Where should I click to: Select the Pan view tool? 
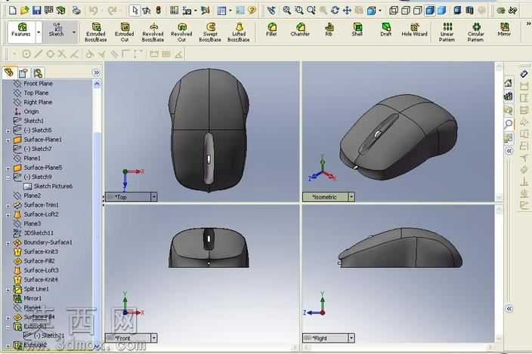pos(347,11)
